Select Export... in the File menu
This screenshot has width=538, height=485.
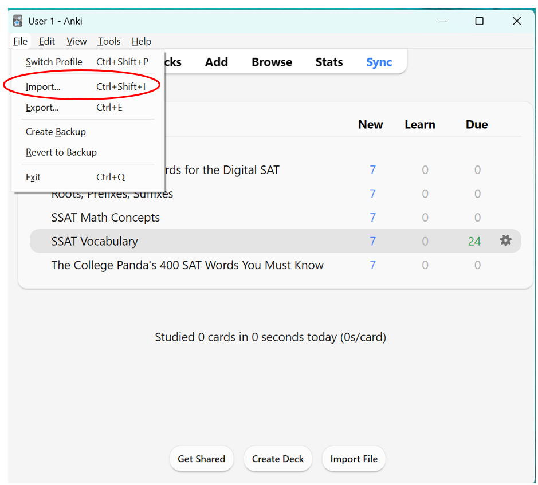point(88,107)
